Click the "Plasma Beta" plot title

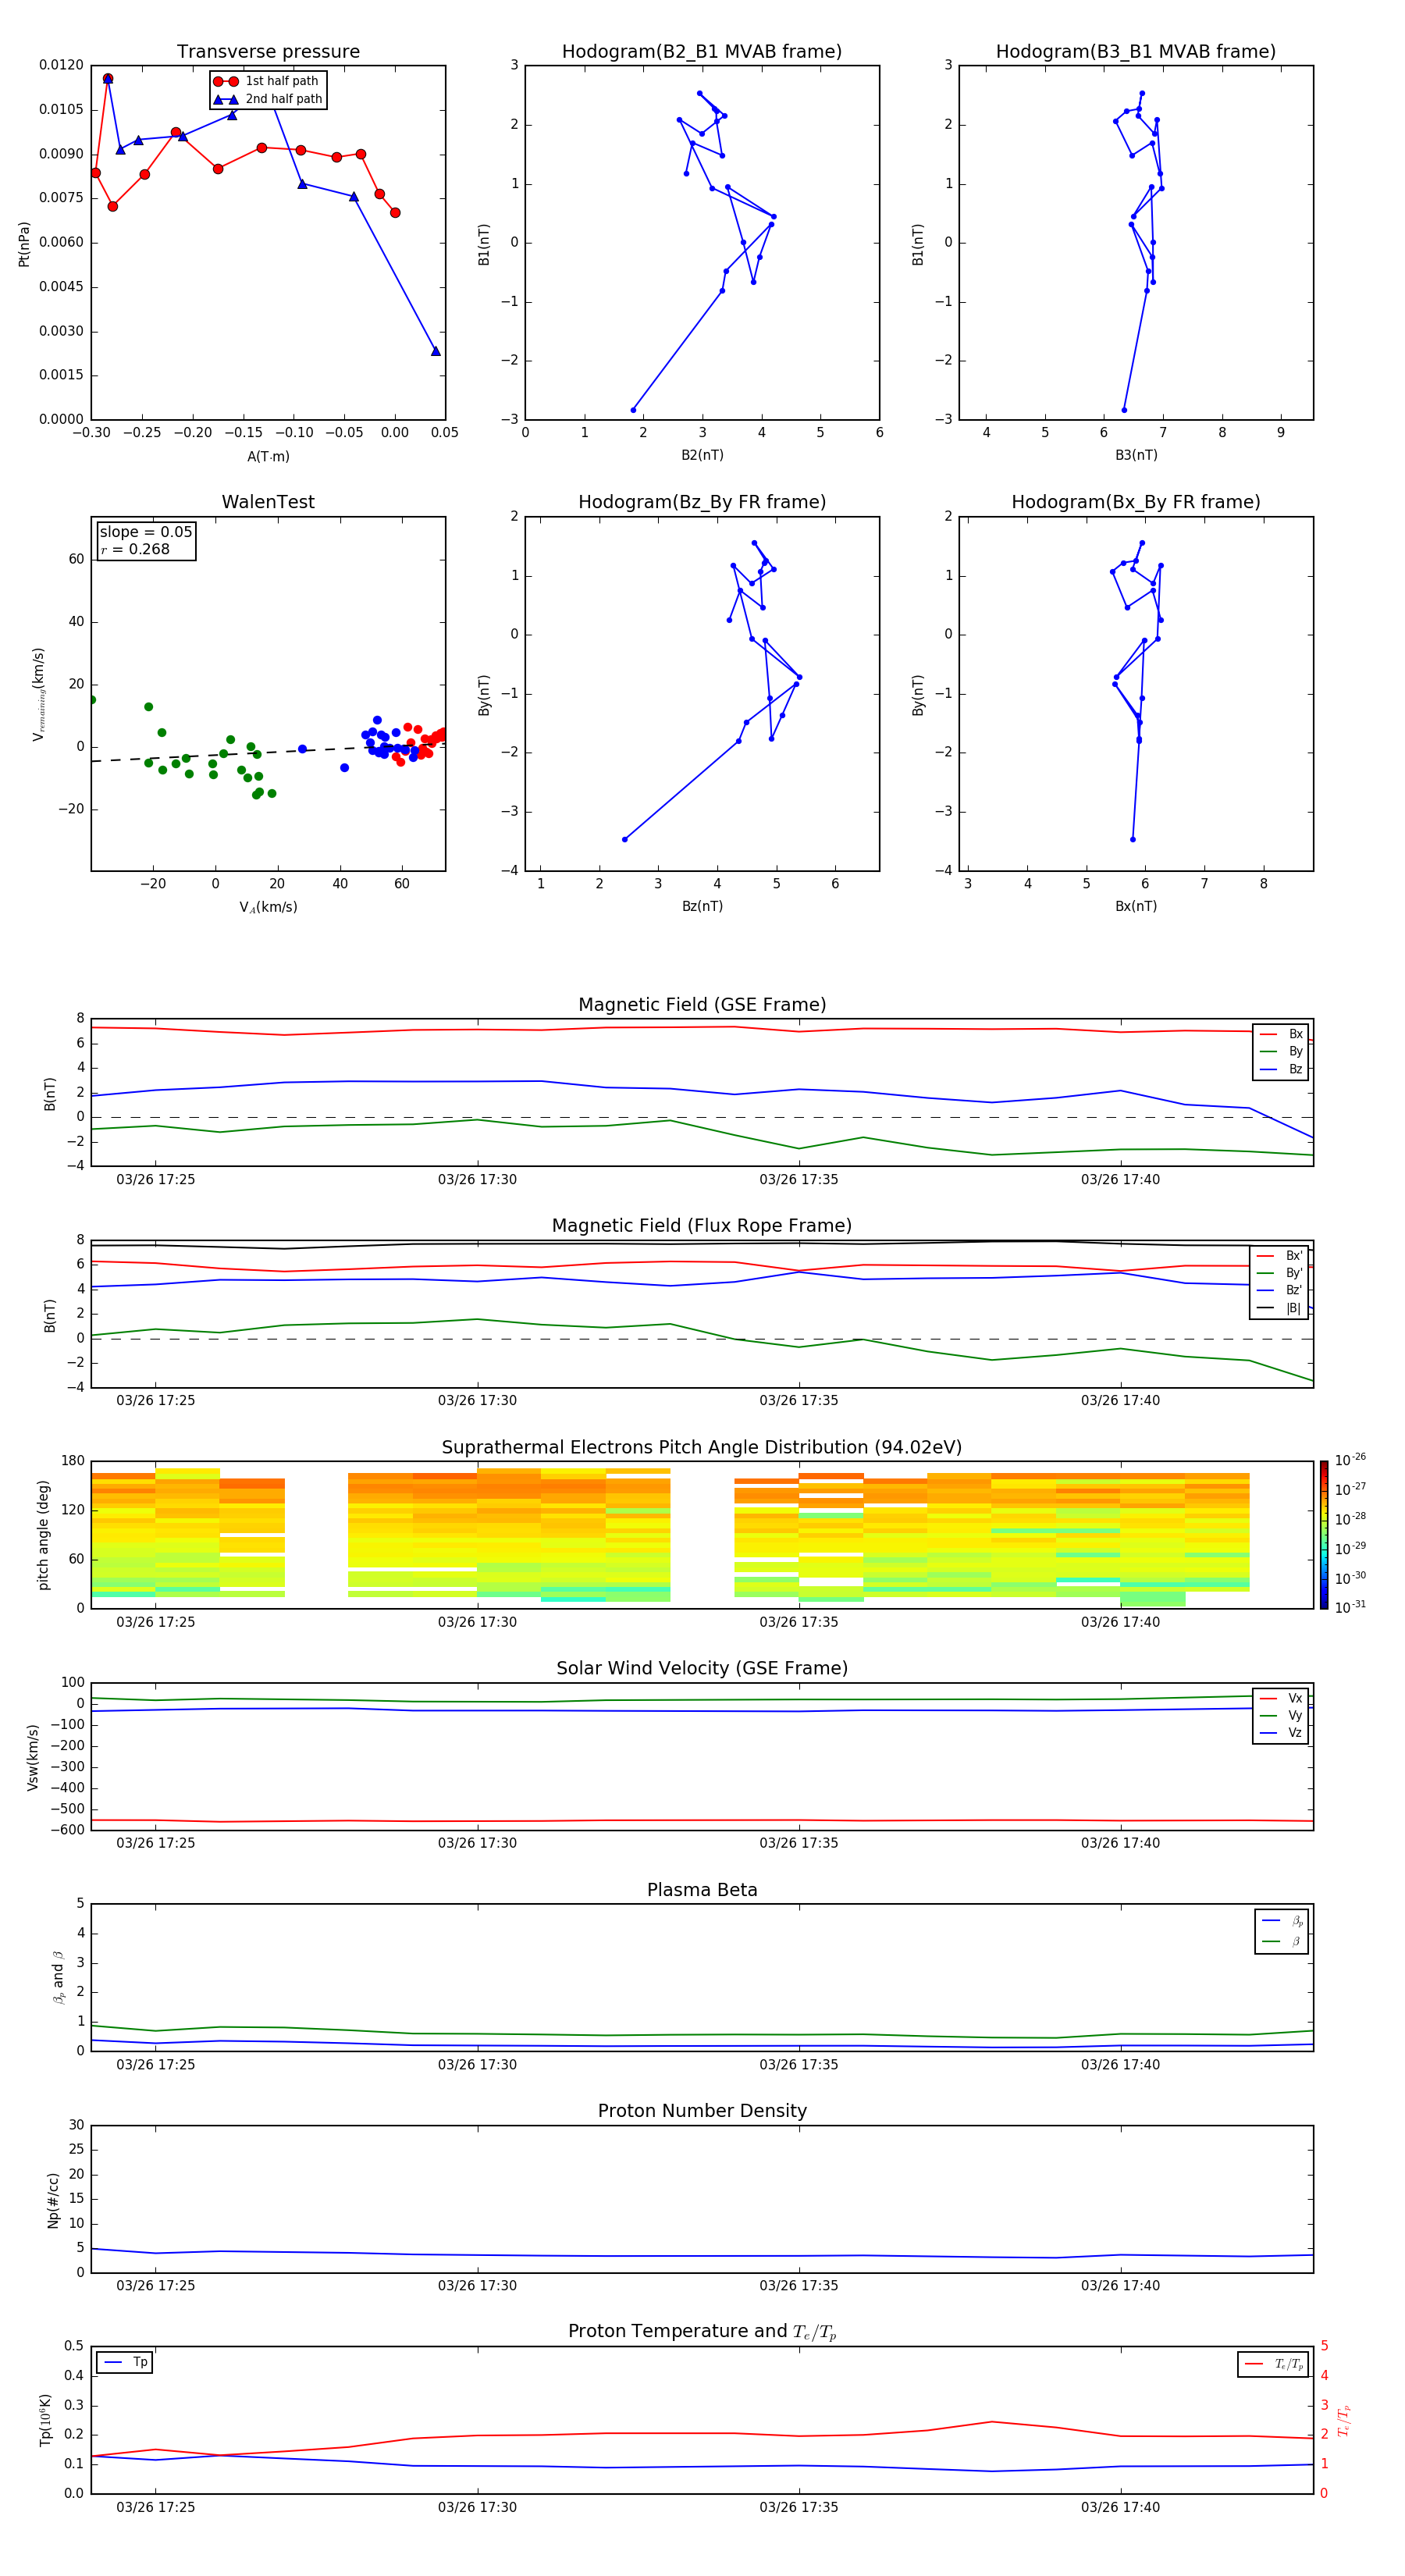(702, 1890)
